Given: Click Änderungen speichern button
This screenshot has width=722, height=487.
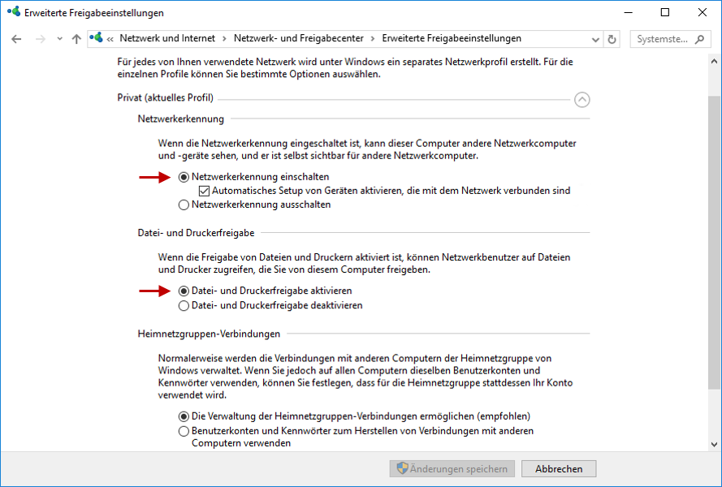Looking at the screenshot, I should [x=452, y=468].
